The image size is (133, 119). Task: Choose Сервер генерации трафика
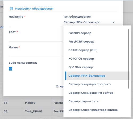tap(97, 84)
